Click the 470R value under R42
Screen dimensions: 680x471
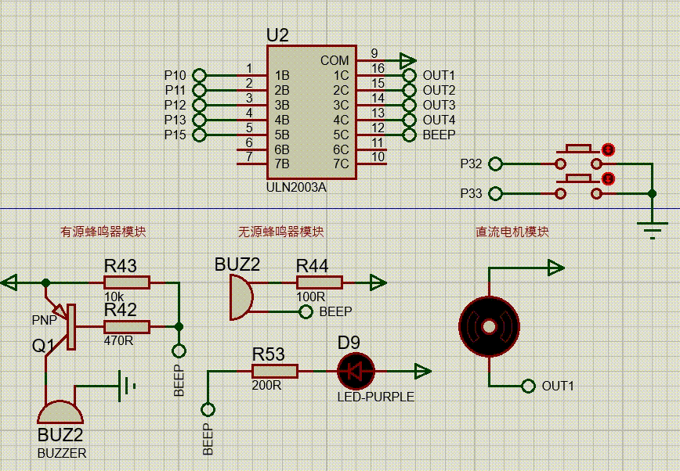coord(118,340)
